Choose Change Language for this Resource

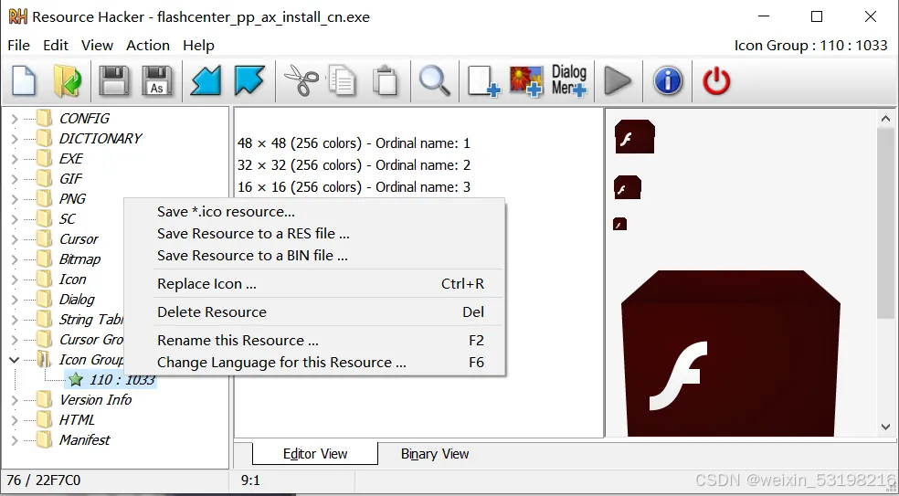[314, 363]
